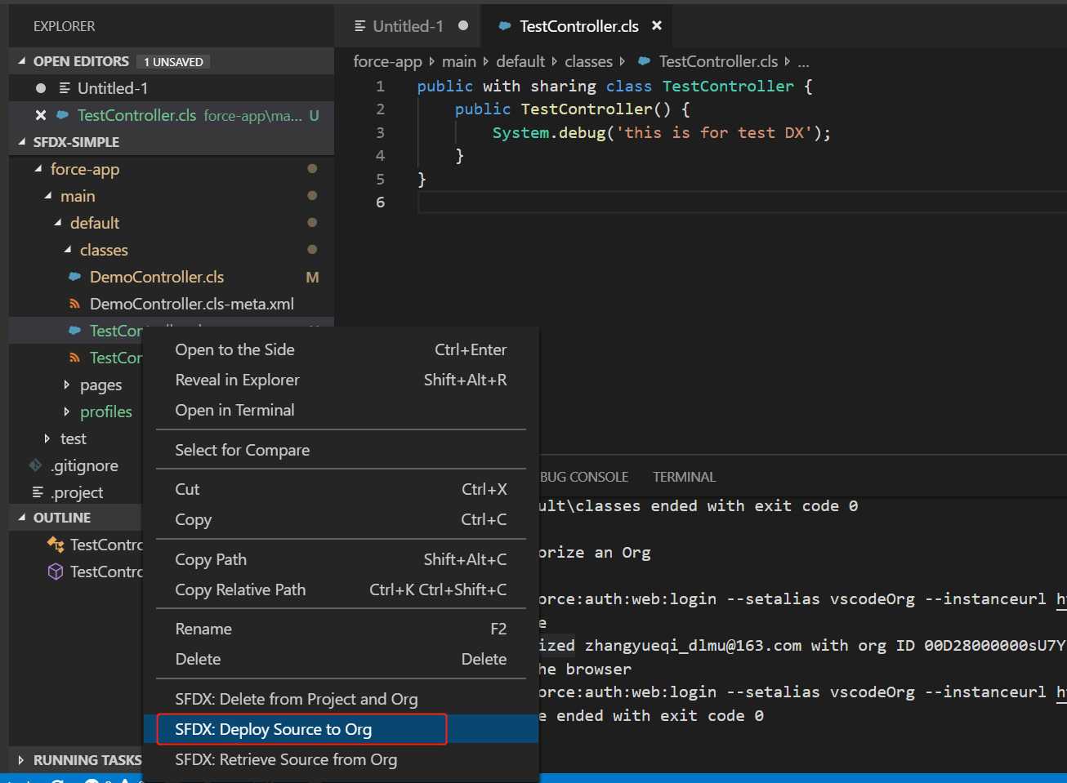The height and width of the screenshot is (783, 1067).
Task: Open the Debug Console panel tab
Action: click(x=584, y=477)
